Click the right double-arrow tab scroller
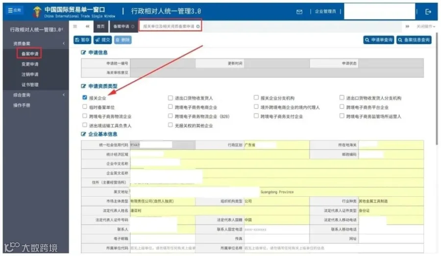441x256 pixels. 407,26
